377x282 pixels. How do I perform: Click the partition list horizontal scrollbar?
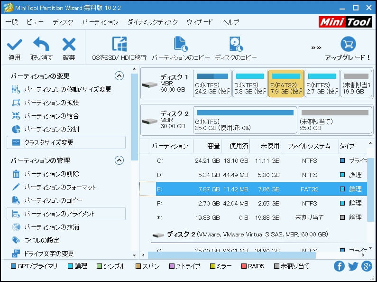pos(231,255)
